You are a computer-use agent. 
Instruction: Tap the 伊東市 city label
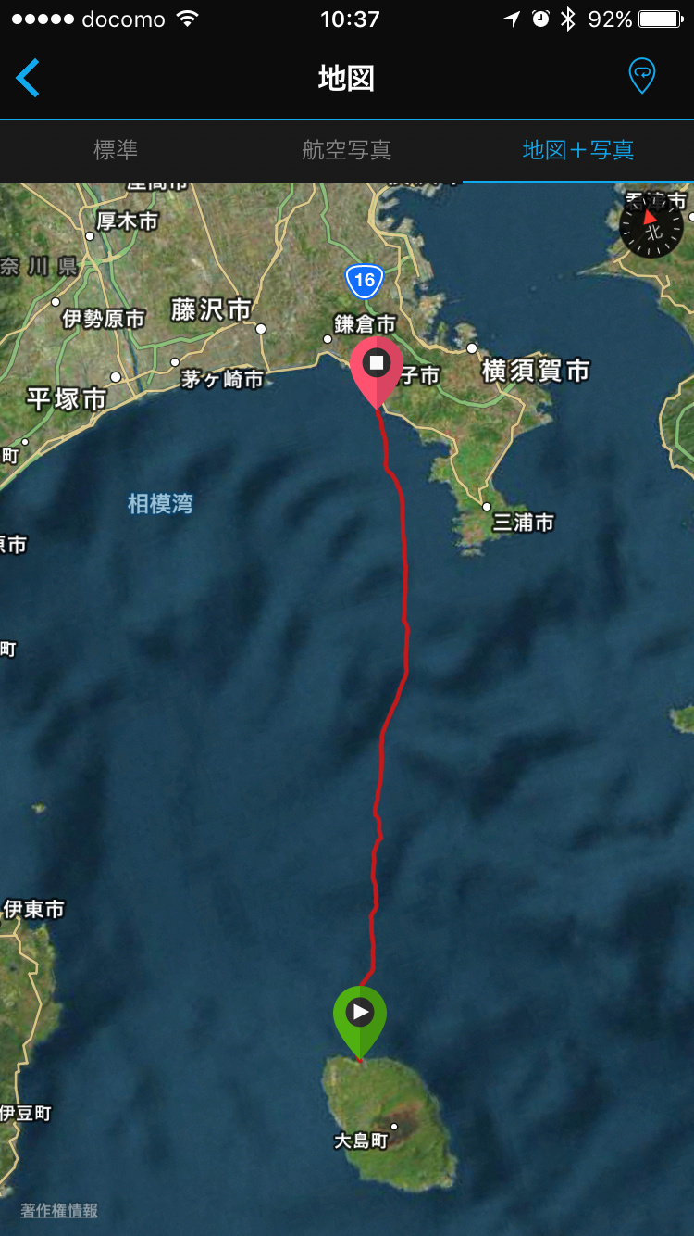[x=33, y=910]
